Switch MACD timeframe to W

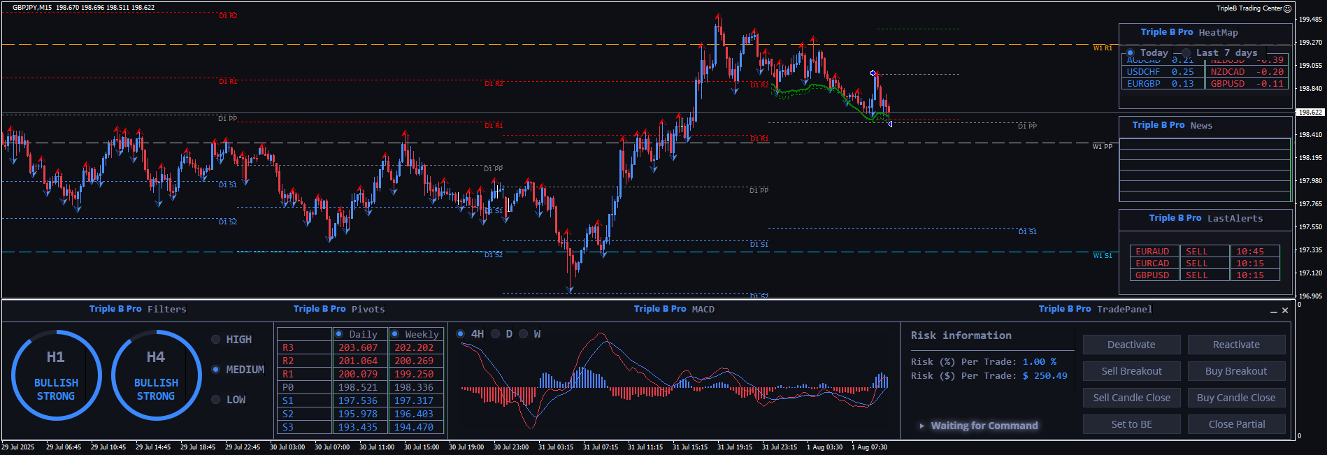(523, 334)
